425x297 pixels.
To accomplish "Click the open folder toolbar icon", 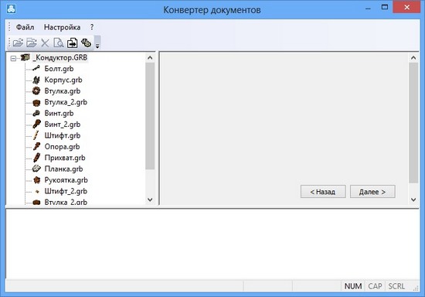I will pos(32,43).
